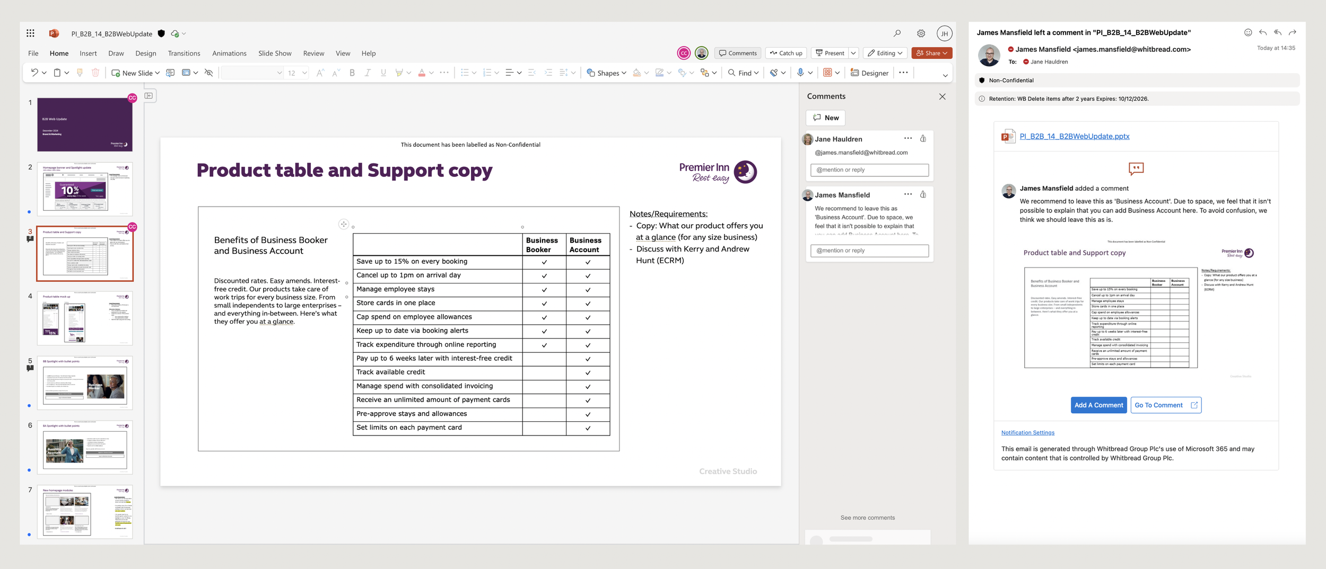Screen dimensions: 1326x569
Task: Open the Notification Settings link
Action: tap(1027, 432)
